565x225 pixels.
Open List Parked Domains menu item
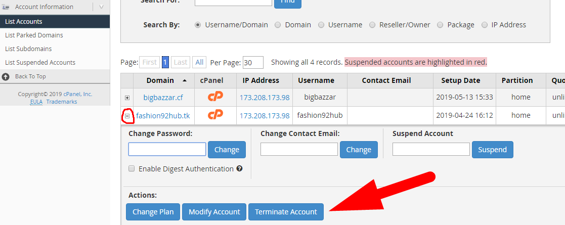pyautogui.click(x=34, y=35)
